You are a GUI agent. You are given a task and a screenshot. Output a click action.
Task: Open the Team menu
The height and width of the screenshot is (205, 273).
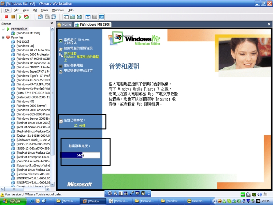[x=44, y=10]
